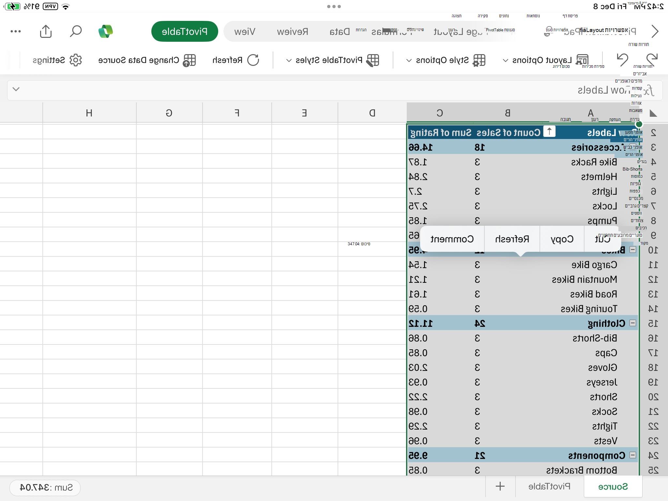
Task: Select column header H
Action: point(89,113)
